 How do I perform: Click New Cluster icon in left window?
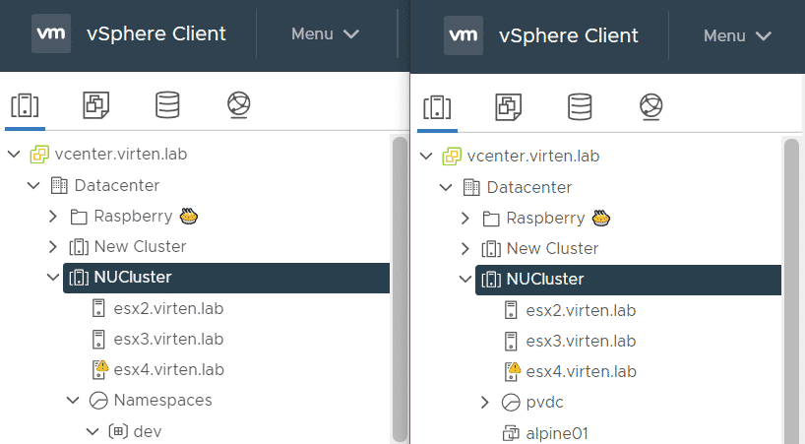pyautogui.click(x=79, y=247)
